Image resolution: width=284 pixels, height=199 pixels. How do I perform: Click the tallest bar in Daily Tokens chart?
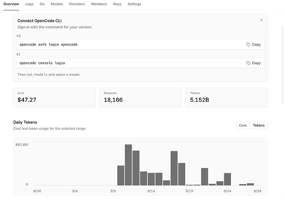[x=128, y=165]
